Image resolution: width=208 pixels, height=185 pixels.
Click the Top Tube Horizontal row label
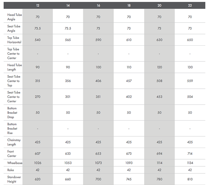pos(14,40)
